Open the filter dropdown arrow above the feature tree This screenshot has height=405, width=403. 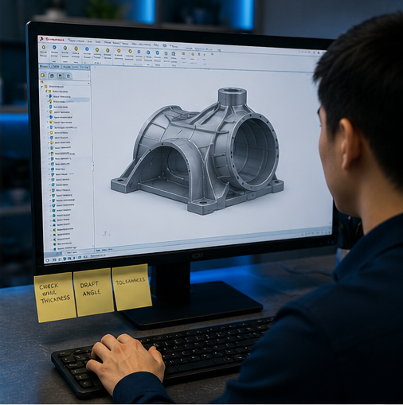88,84
